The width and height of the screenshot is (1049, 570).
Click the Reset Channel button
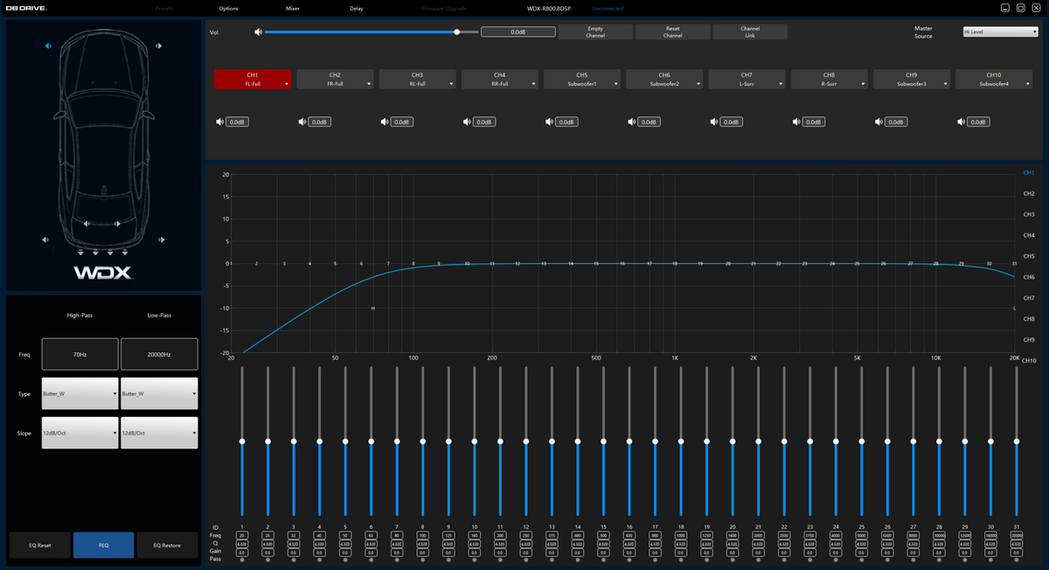[x=672, y=32]
